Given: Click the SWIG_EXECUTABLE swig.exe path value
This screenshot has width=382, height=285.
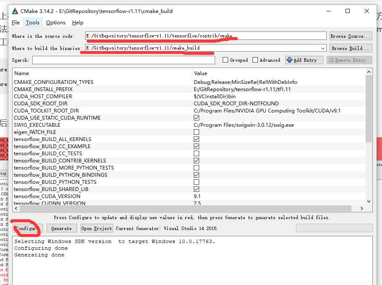Looking at the screenshot, I should tap(244, 125).
